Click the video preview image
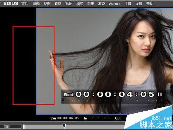 point(104,61)
